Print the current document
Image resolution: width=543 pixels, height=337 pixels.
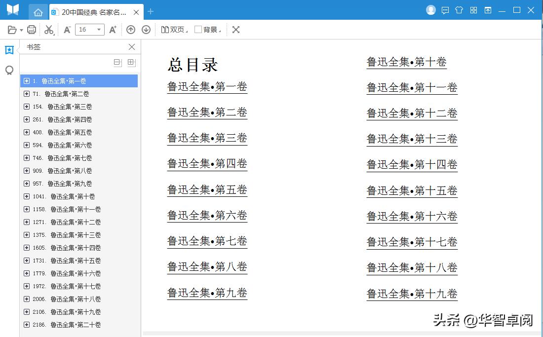coord(31,30)
